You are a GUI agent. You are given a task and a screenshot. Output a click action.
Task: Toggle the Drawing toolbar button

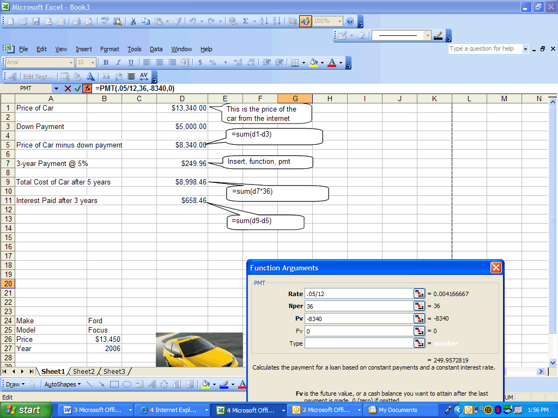[305, 21]
